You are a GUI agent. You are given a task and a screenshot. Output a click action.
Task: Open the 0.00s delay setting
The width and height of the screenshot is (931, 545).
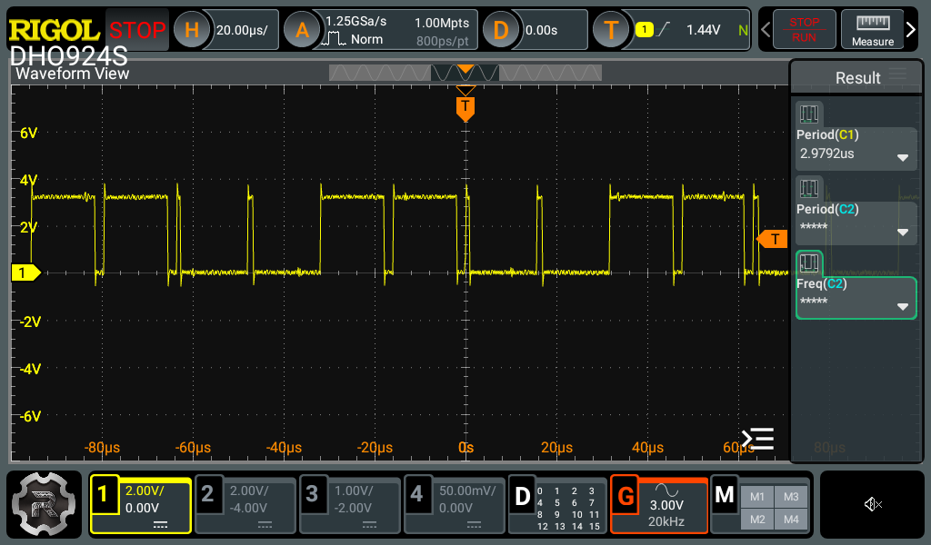[x=542, y=30]
